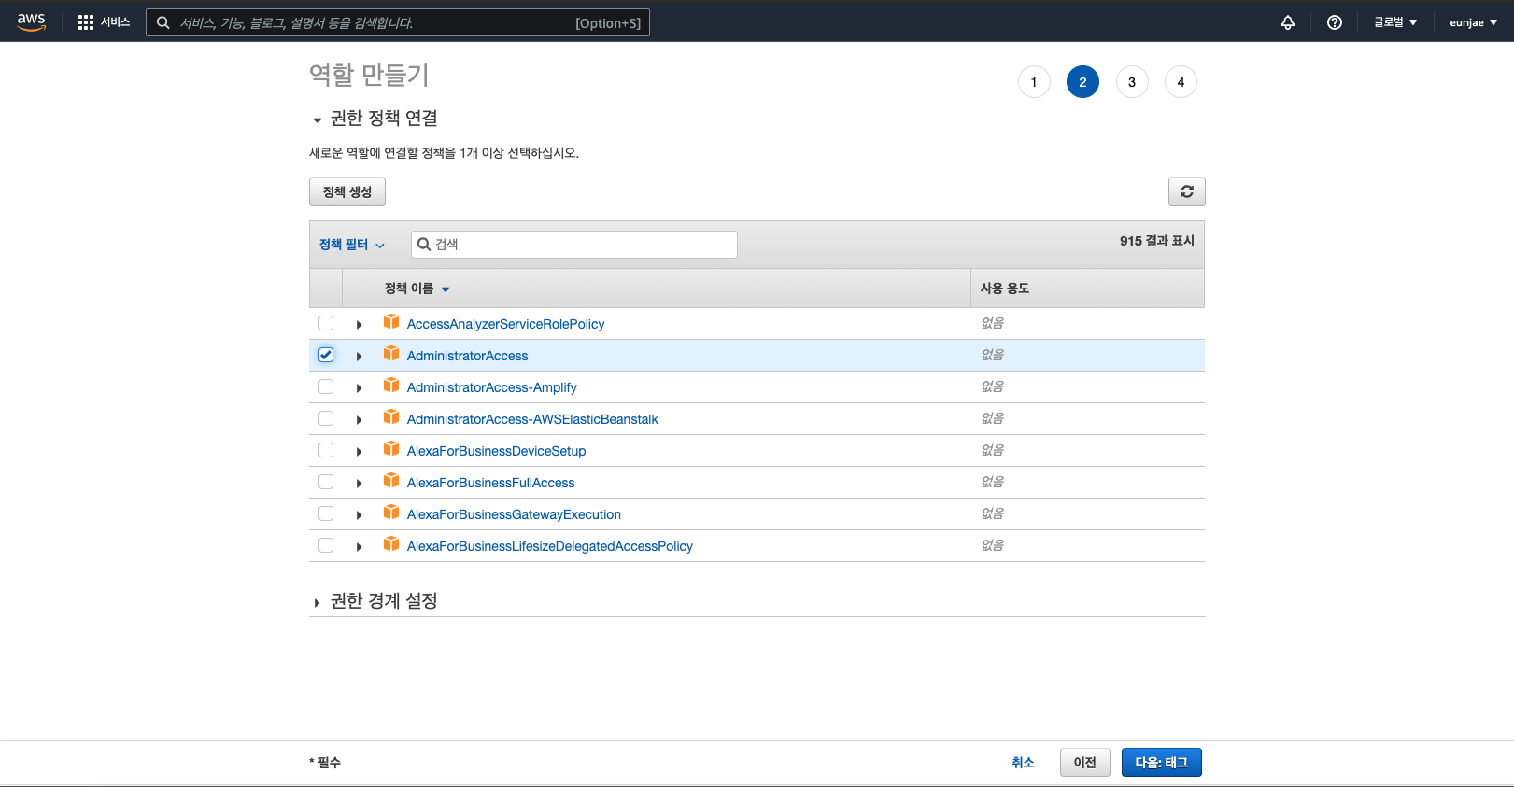Focus the top AWS services search box

[398, 22]
